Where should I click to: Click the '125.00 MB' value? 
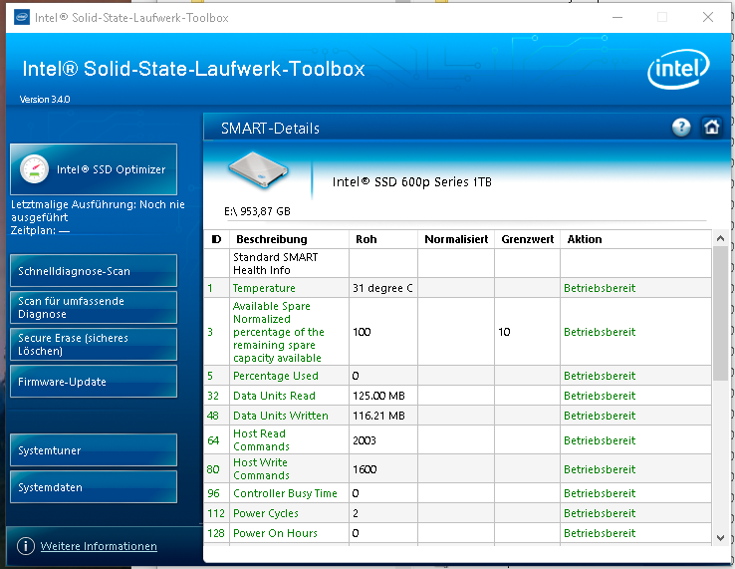(x=378, y=396)
